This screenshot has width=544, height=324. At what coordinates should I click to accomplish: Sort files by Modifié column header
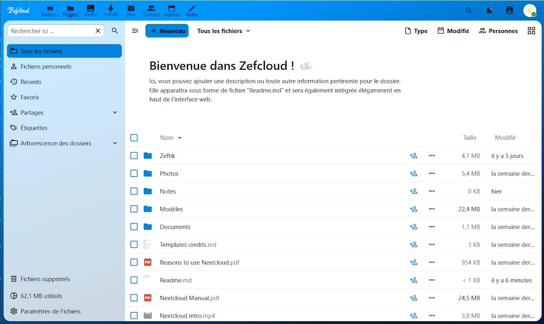click(x=505, y=138)
